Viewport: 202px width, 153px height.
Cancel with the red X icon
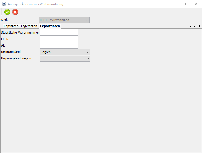pos(15,12)
